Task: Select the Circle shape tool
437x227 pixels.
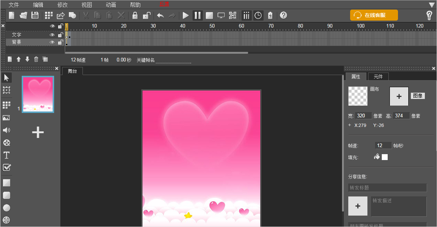Action: (x=6, y=208)
